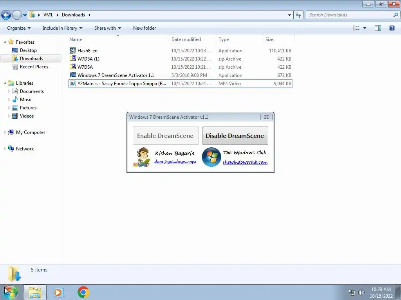Expand the Network node arrow
The height and width of the screenshot is (300, 401).
coord(5,148)
